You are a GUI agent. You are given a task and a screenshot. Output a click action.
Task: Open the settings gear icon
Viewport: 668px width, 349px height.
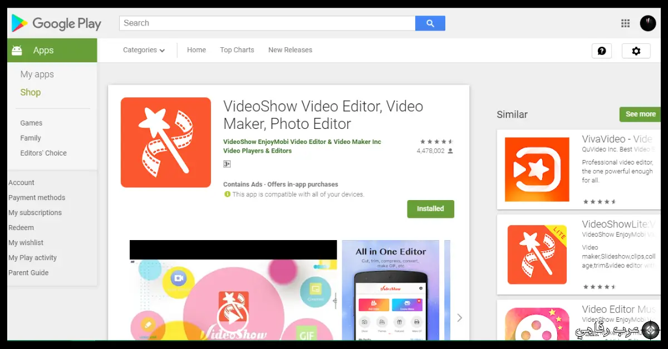point(636,51)
